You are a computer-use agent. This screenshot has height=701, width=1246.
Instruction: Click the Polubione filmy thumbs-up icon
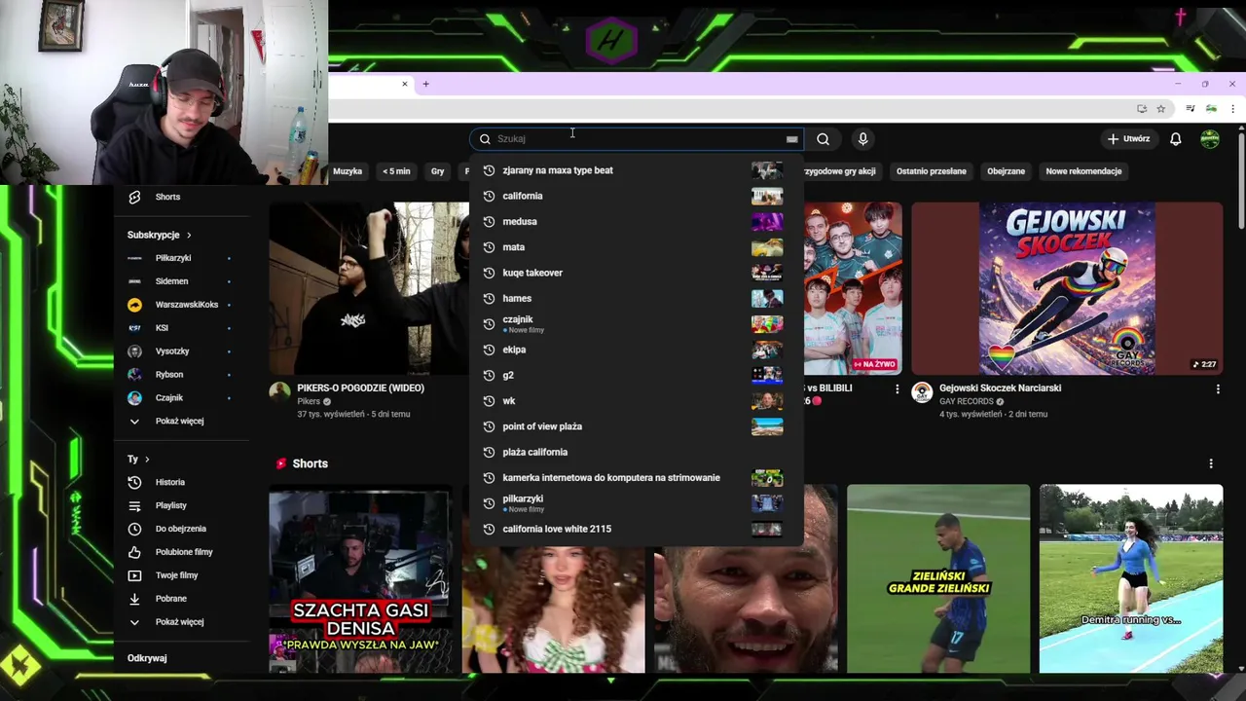tap(134, 552)
